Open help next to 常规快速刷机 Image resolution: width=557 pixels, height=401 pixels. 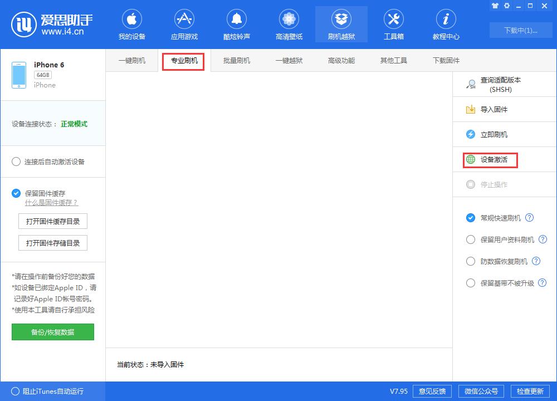tap(530, 218)
